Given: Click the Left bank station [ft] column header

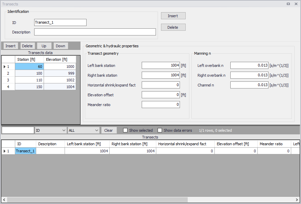Looking at the screenshot, I should click(x=87, y=144).
